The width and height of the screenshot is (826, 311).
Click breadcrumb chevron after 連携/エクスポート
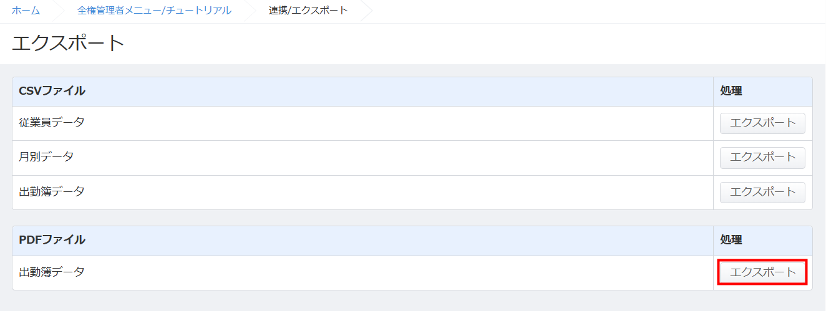(x=367, y=11)
